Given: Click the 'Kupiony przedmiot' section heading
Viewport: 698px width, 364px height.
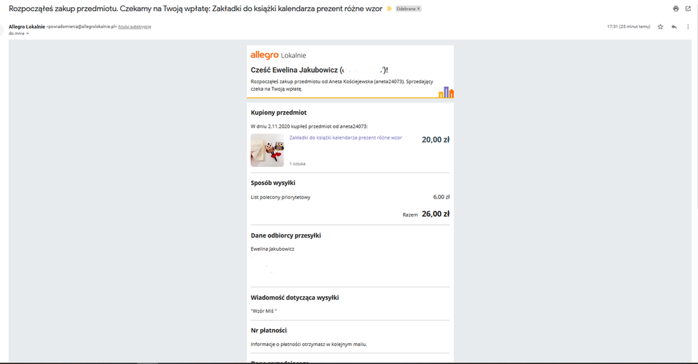Looking at the screenshot, I should coord(279,112).
